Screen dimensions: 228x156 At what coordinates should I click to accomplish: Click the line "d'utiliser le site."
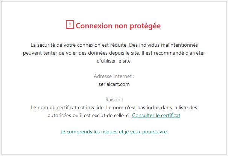(x=114, y=60)
